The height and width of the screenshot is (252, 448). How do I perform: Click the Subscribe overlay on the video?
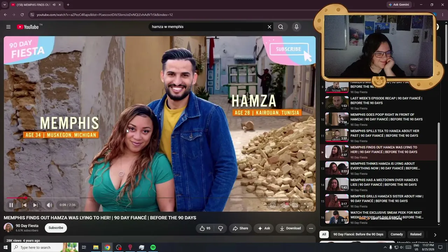(x=289, y=49)
